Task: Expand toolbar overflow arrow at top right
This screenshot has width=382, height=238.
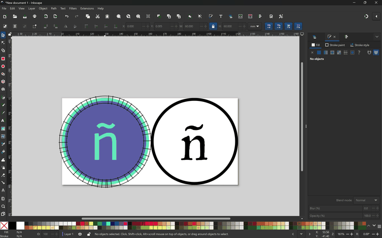Action: pos(376,16)
